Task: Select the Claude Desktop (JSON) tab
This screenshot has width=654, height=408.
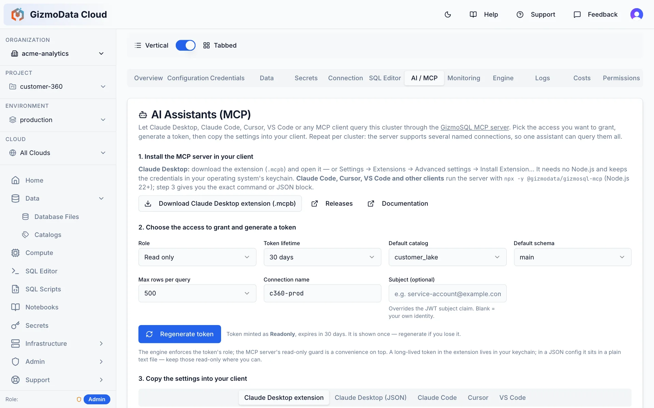Action: [371, 397]
